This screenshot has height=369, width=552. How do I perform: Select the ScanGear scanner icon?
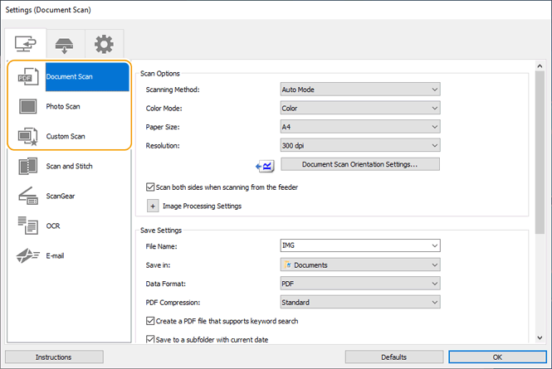click(x=27, y=196)
